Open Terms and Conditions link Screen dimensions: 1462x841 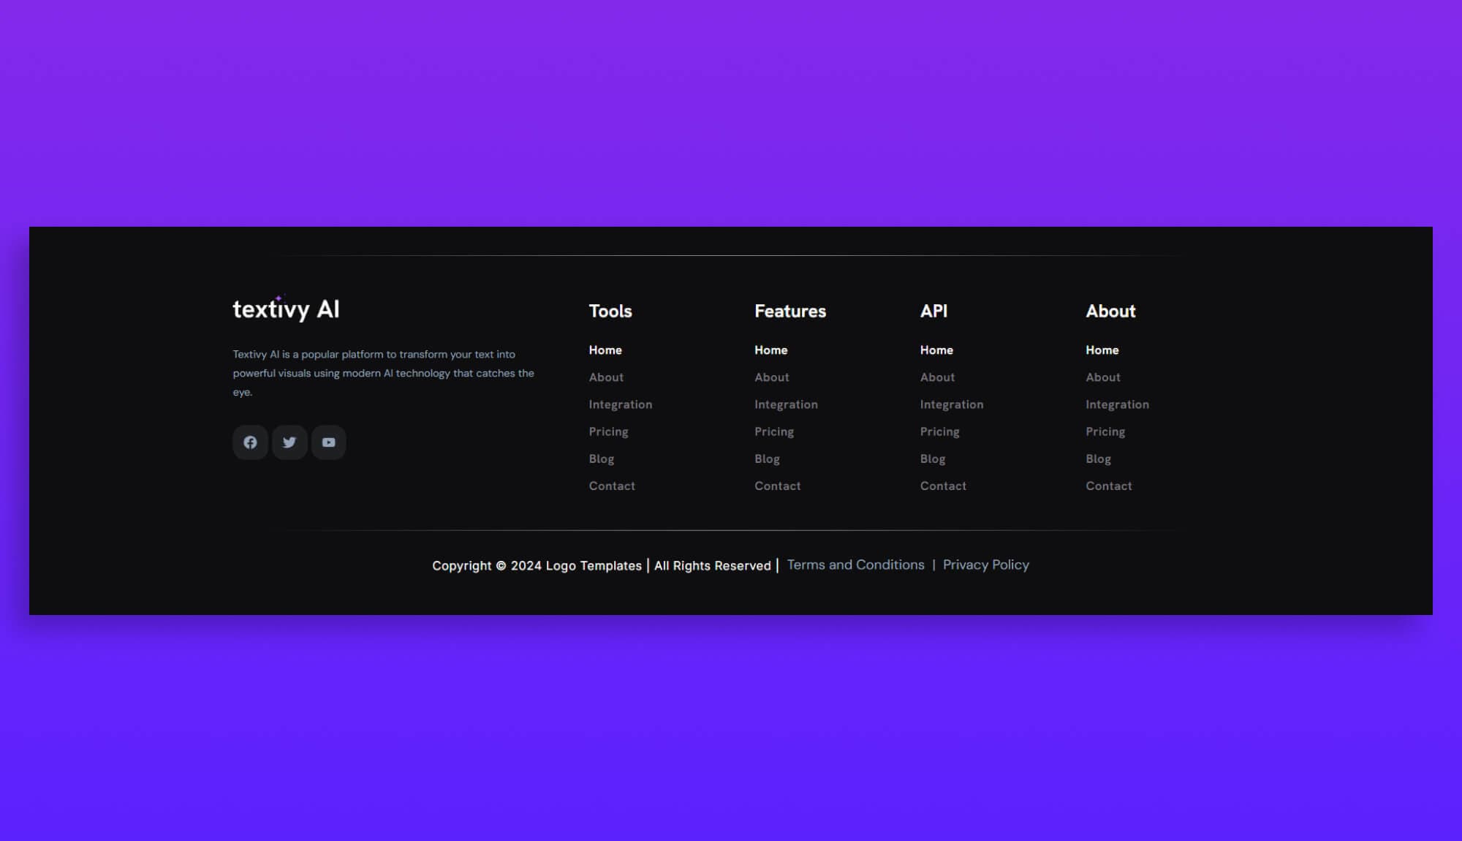(855, 565)
